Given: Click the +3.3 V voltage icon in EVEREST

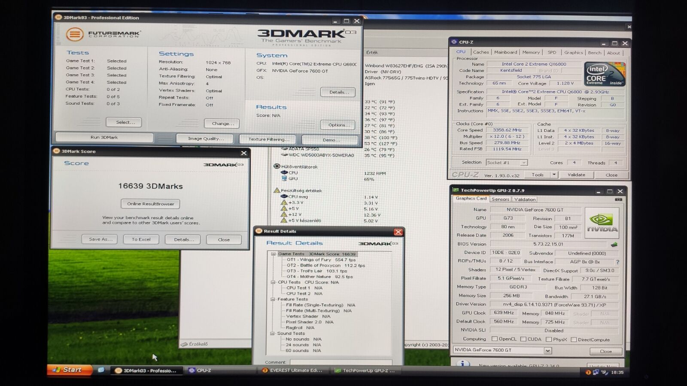Looking at the screenshot, I should (x=284, y=202).
